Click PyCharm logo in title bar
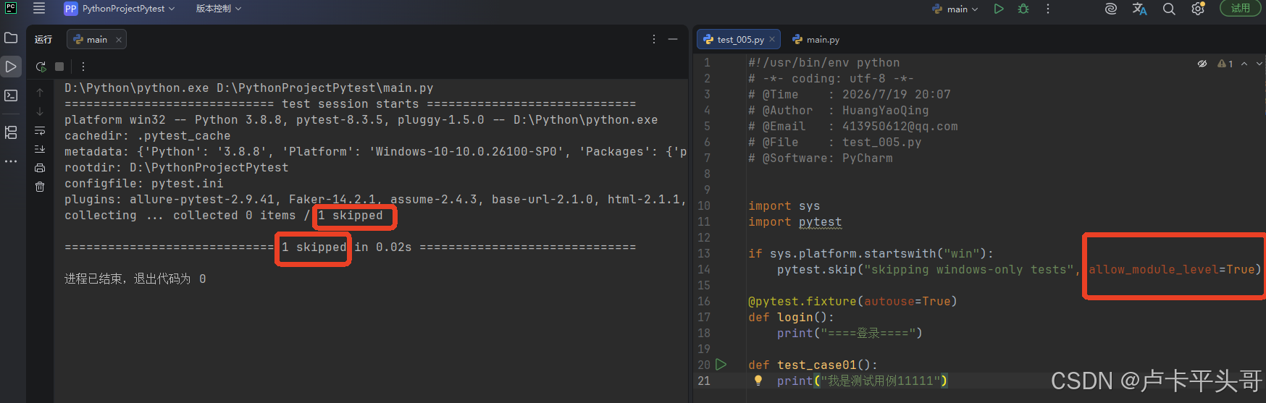 [11, 9]
